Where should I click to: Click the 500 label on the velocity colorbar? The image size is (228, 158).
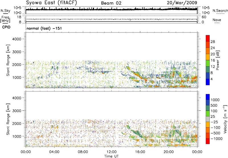click(x=214, y=105)
